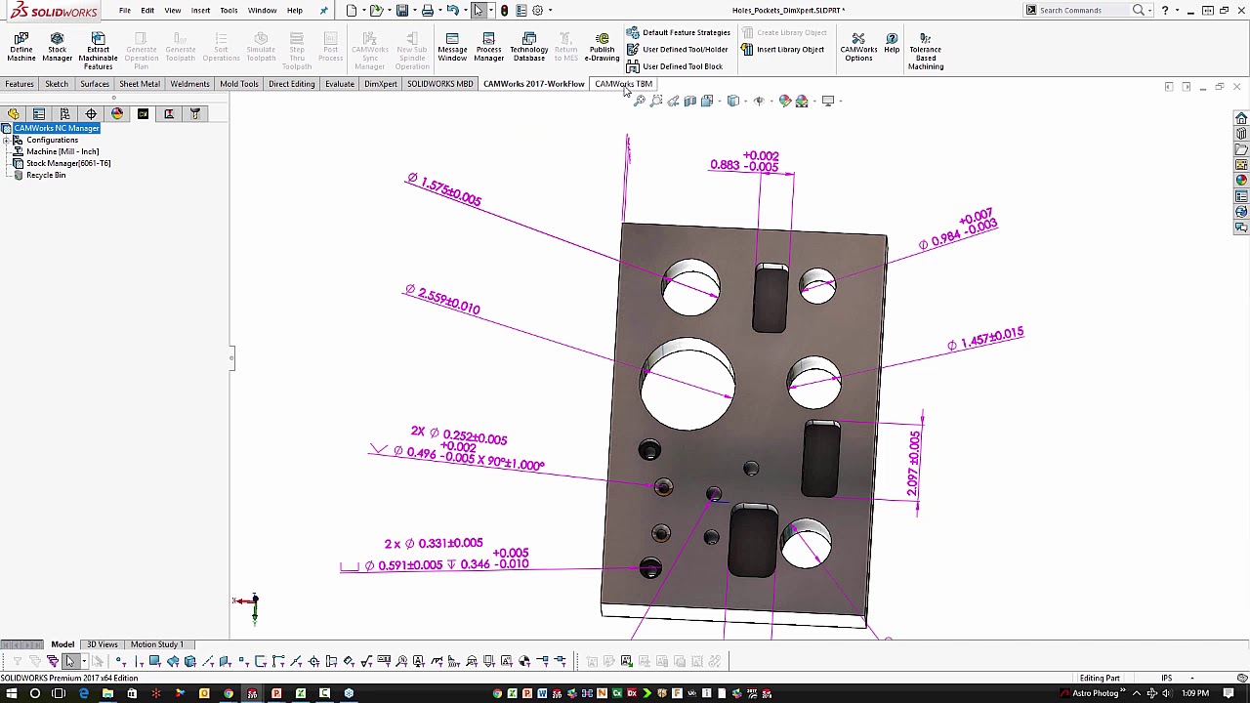Screen dimensions: 1250x703
Task: Open the Process Manager
Action: (x=488, y=49)
